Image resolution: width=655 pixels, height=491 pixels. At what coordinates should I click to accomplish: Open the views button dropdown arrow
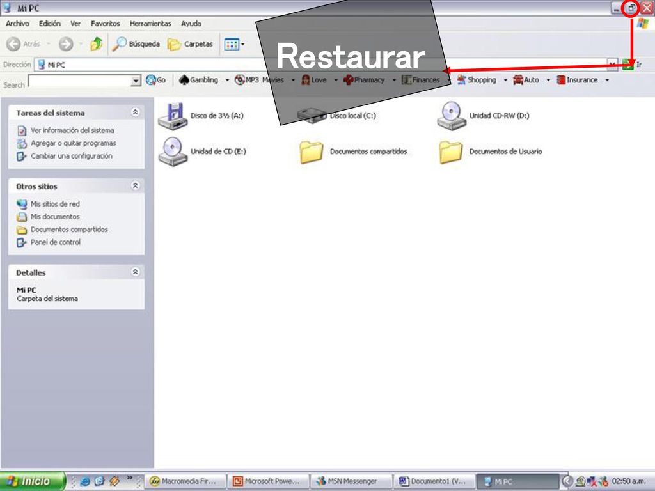click(242, 44)
